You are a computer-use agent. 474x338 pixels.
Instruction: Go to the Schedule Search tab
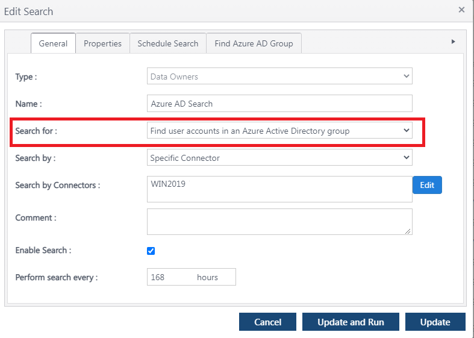click(x=167, y=43)
